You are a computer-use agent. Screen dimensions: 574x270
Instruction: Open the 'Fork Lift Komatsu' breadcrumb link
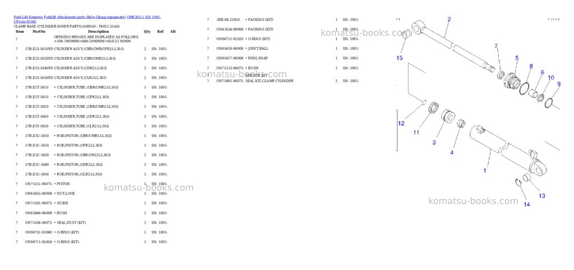point(28,17)
